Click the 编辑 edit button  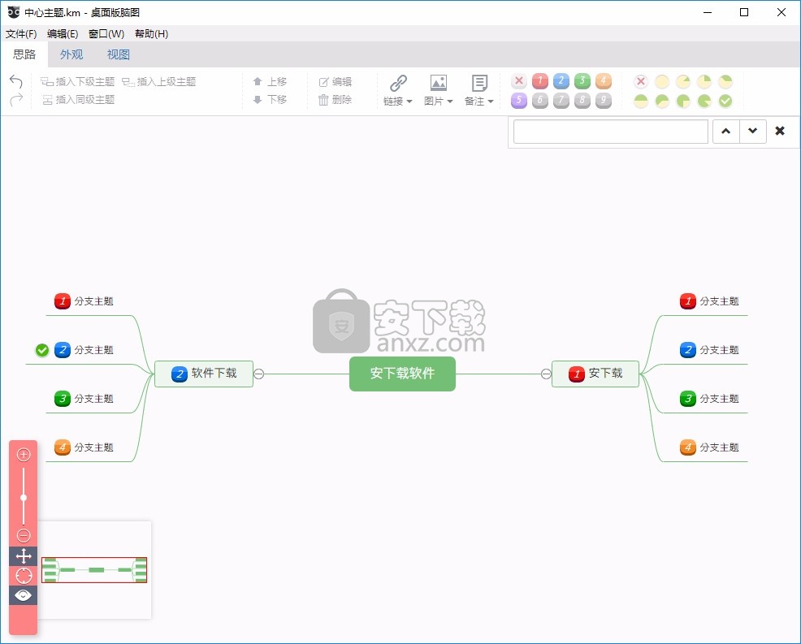(x=336, y=82)
